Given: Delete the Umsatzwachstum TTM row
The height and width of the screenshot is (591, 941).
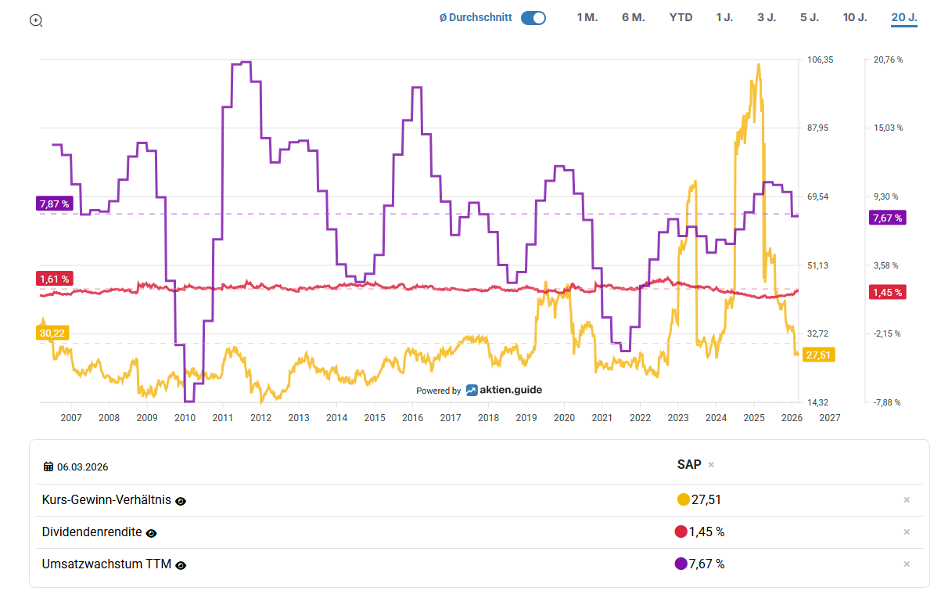Looking at the screenshot, I should point(907,564).
